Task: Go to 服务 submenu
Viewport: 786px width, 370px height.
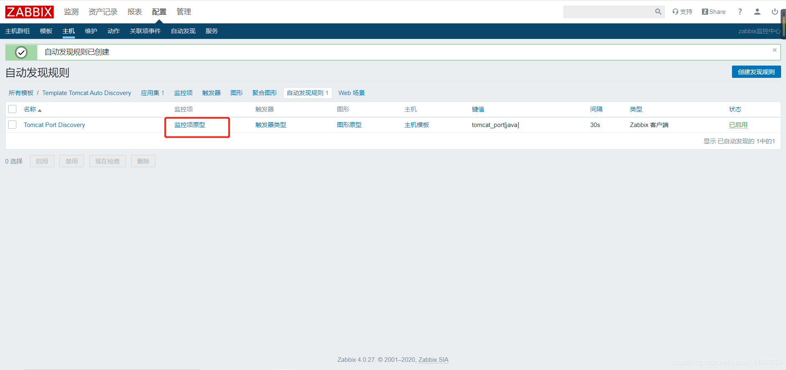Action: [212, 31]
